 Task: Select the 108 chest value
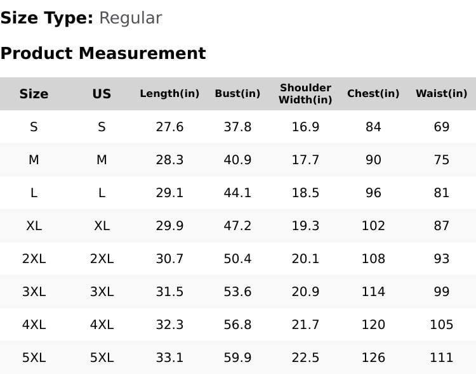(x=373, y=259)
